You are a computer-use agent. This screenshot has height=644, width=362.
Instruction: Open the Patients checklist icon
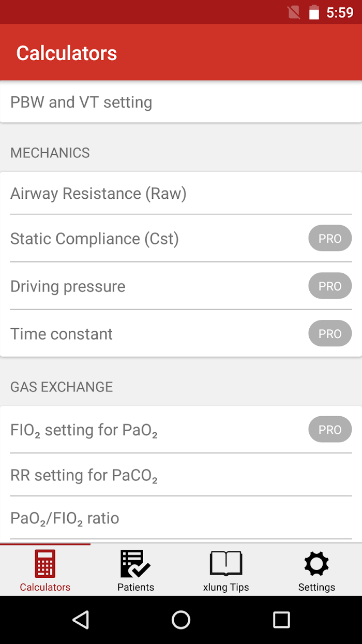[x=135, y=563]
